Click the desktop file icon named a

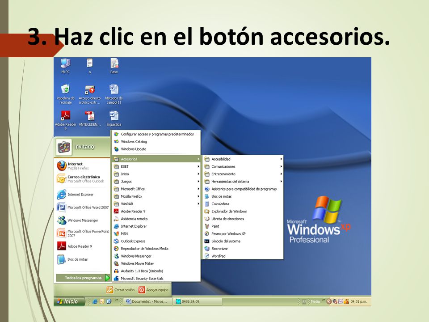pos(90,66)
